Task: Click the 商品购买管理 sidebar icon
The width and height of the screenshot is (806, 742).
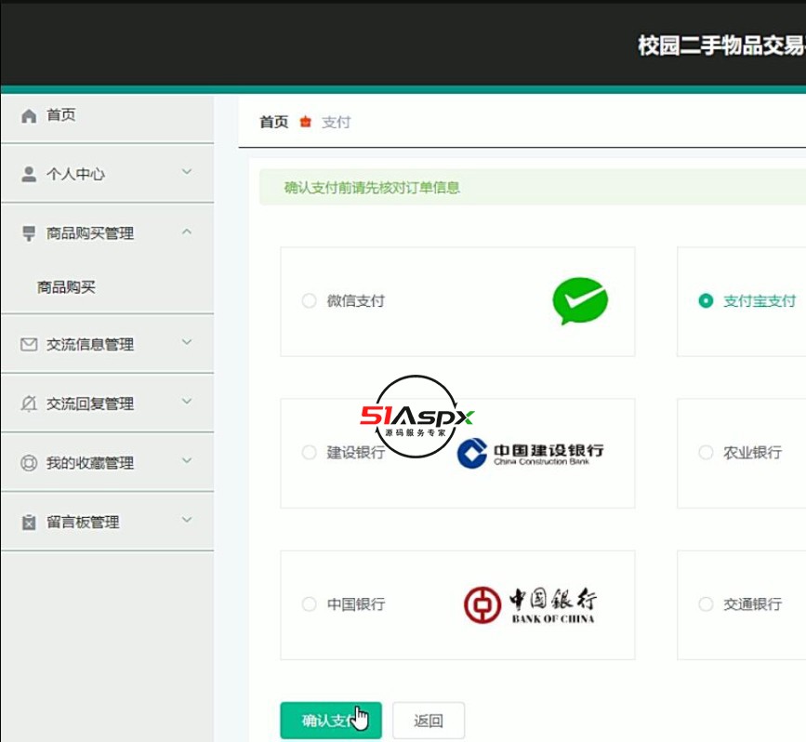Action: tap(29, 233)
